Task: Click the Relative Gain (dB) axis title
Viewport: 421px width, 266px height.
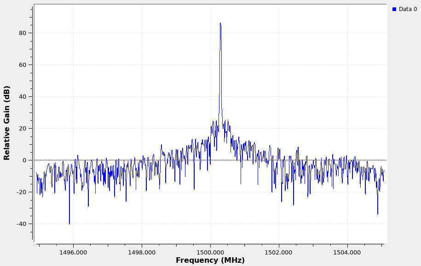Action: pyautogui.click(x=7, y=123)
